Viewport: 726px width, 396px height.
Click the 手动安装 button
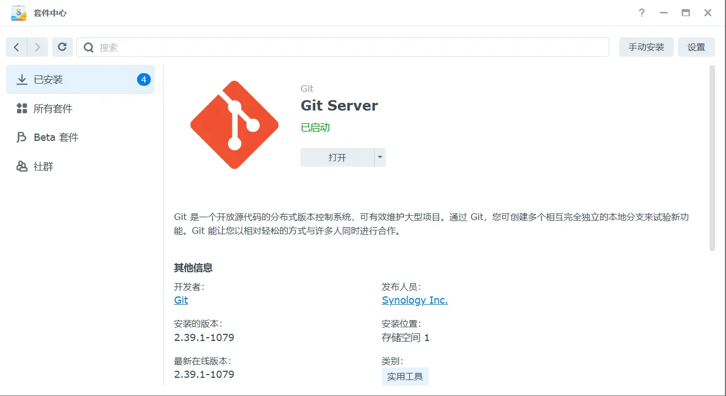pos(646,47)
